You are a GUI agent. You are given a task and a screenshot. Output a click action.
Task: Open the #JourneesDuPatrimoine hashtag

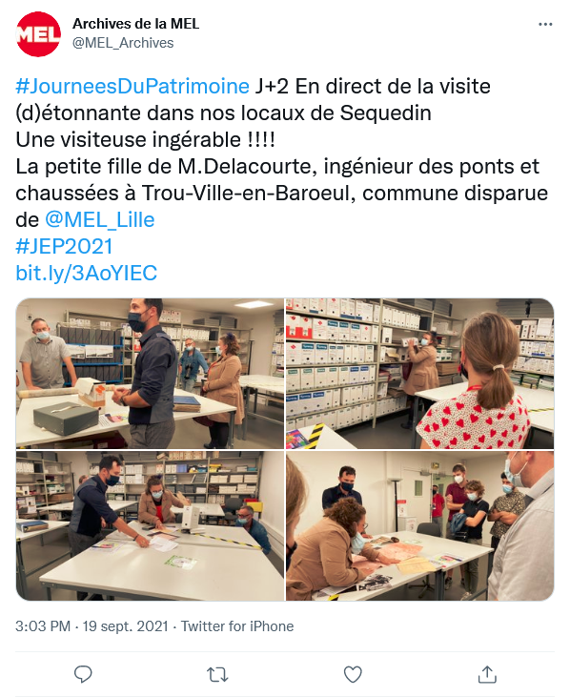[132, 86]
